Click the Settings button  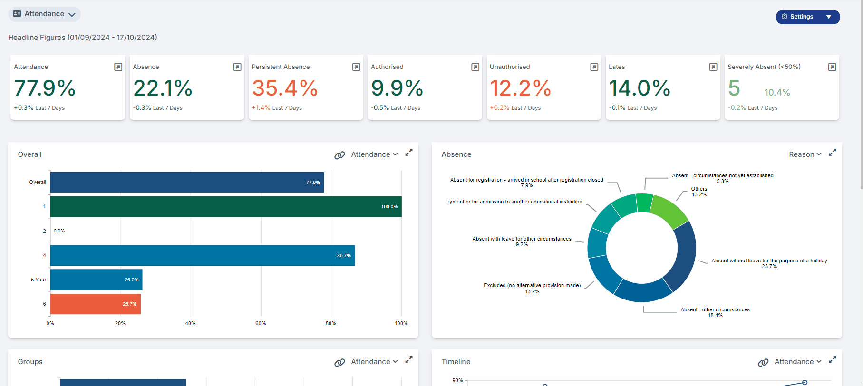(x=797, y=17)
